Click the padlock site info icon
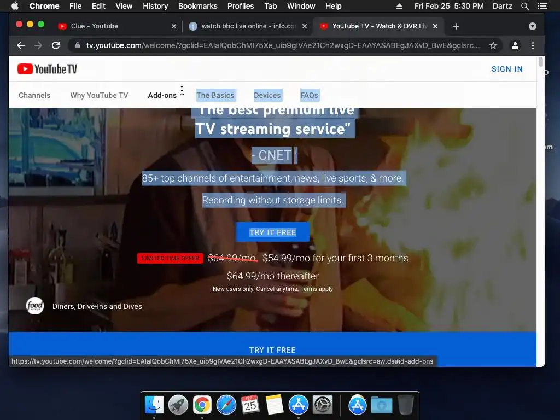Screen dimensions: 560x420 (78, 45)
